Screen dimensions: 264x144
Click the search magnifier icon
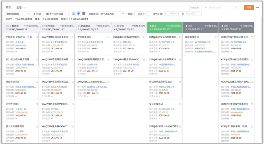[x=236, y=8]
